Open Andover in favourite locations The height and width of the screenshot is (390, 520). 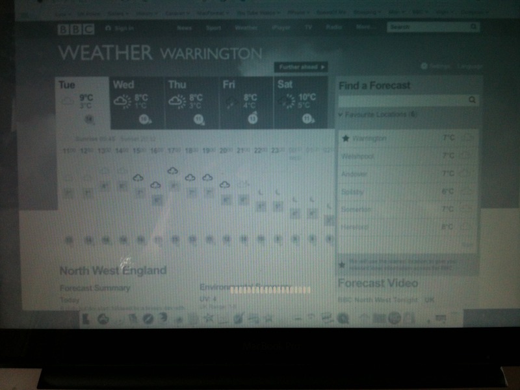tap(354, 174)
